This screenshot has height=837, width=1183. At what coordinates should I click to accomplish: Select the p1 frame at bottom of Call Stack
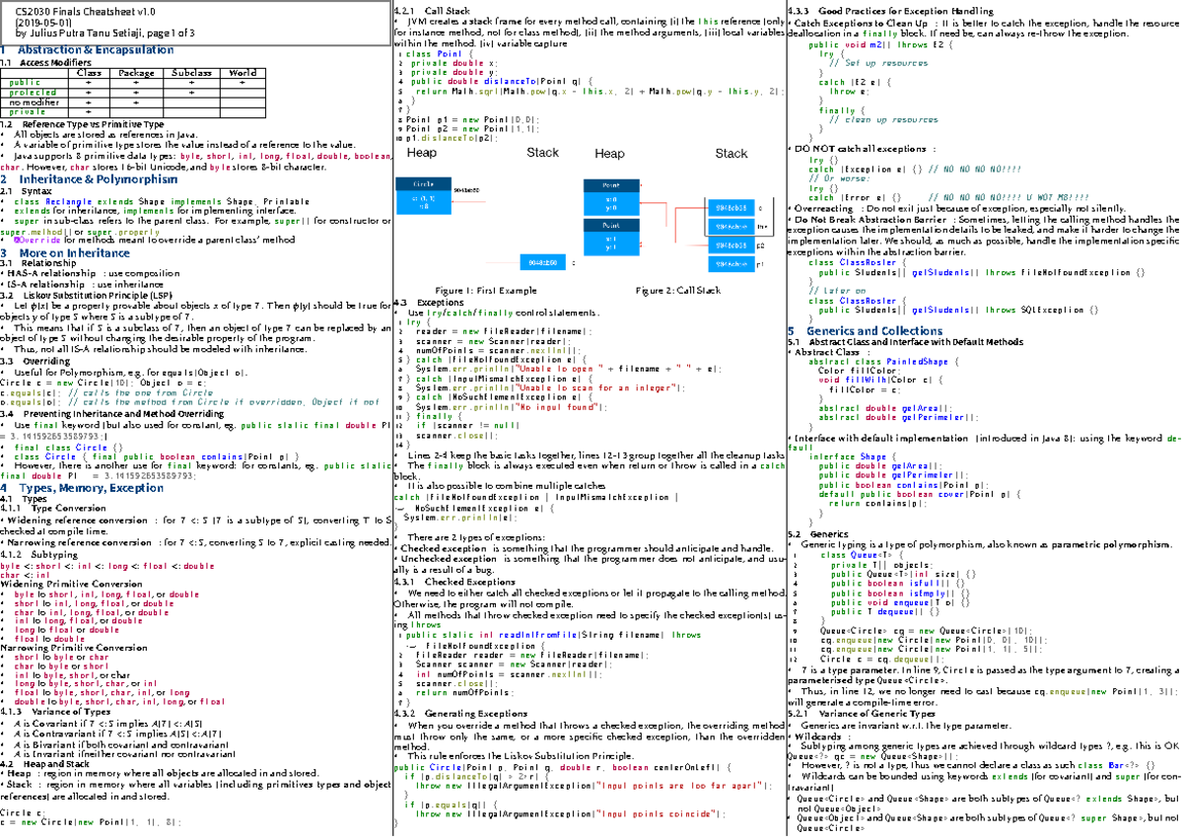[731, 263]
